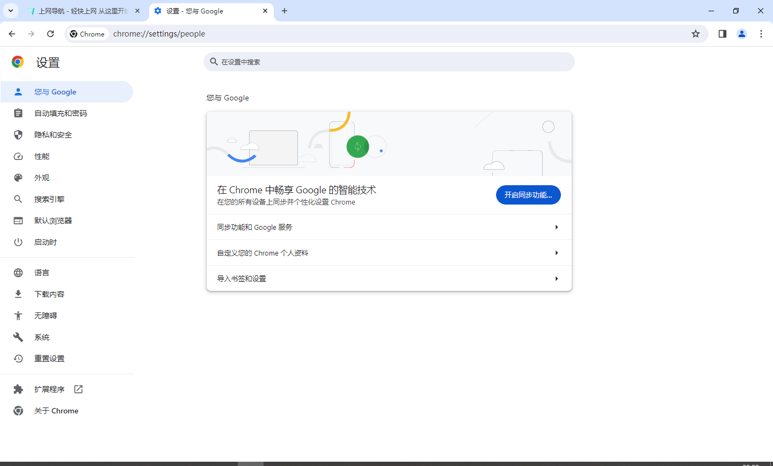Viewport: 773px width, 466px height.
Task: Open 性能 settings
Action: tap(67, 156)
